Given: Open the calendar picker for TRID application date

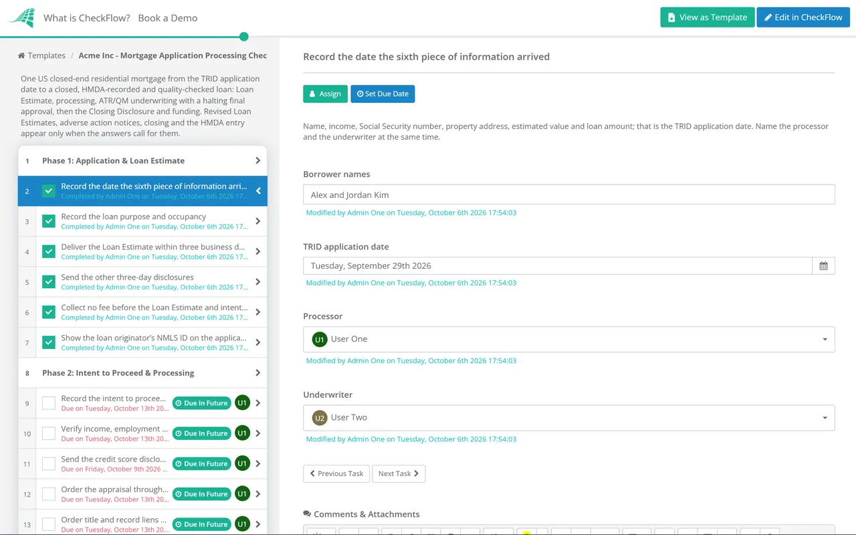Looking at the screenshot, I should [823, 265].
